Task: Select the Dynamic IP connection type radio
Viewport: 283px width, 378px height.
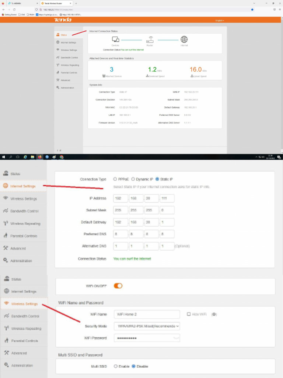Action: click(x=133, y=179)
